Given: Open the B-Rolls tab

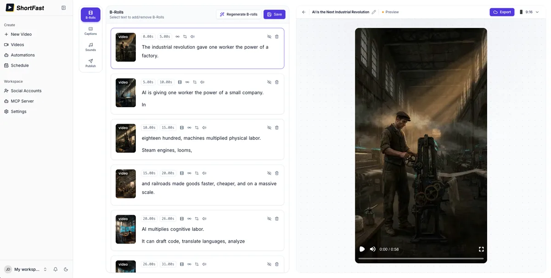Looking at the screenshot, I should pyautogui.click(x=90, y=15).
